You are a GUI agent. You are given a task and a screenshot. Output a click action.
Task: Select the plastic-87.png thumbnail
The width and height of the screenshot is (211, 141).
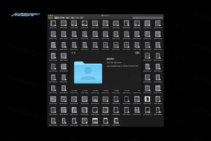147,99
